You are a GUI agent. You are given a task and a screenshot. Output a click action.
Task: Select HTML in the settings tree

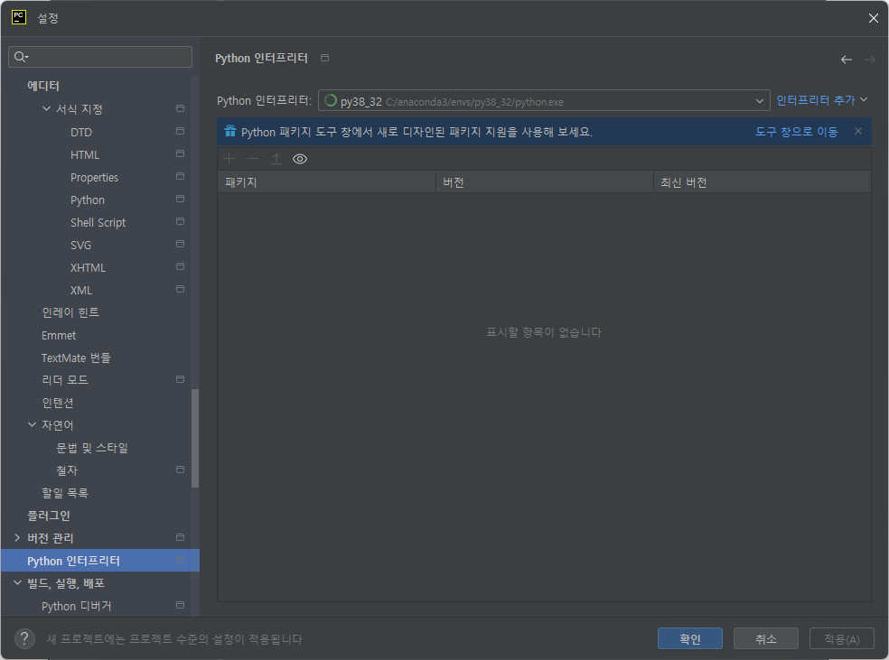(85, 154)
